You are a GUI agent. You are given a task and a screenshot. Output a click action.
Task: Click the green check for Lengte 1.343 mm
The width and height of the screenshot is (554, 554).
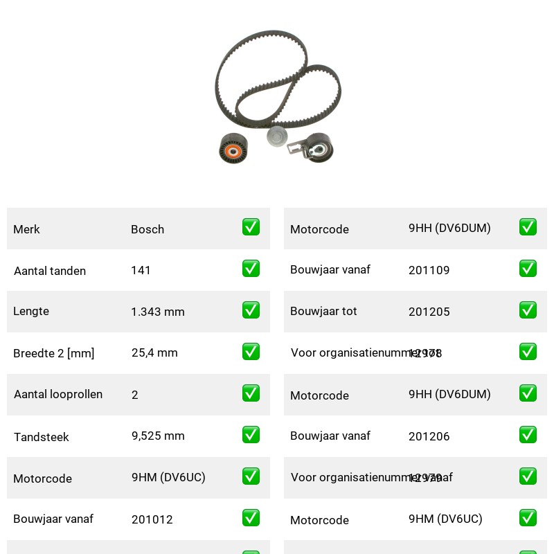pyautogui.click(x=251, y=310)
